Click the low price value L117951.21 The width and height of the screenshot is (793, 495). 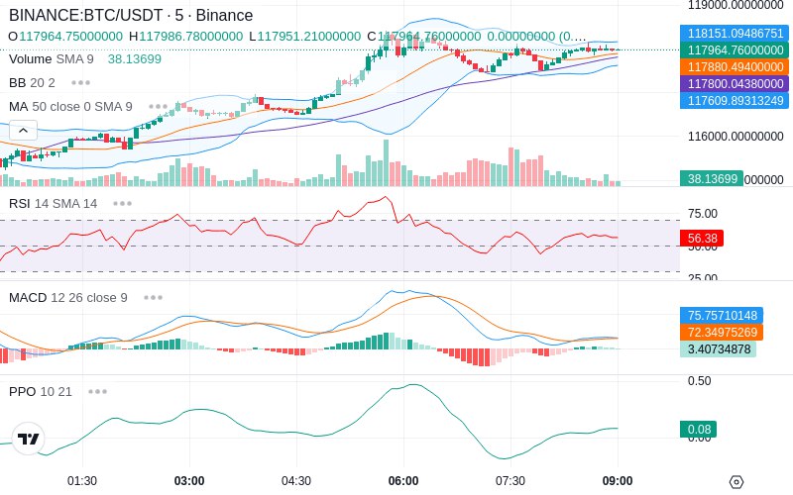[x=305, y=37]
